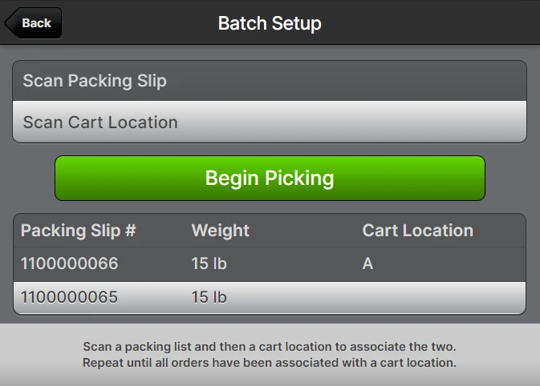Click 15 lb weight of slip 1100000065
The width and height of the screenshot is (540, 386).
point(209,297)
